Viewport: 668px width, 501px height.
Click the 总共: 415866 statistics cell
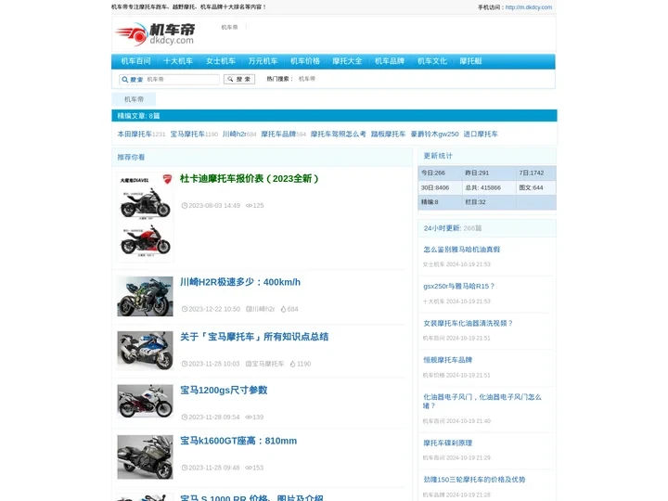[x=489, y=187]
